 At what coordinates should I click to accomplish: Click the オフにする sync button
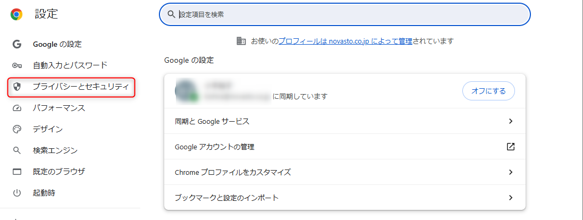pyautogui.click(x=488, y=91)
